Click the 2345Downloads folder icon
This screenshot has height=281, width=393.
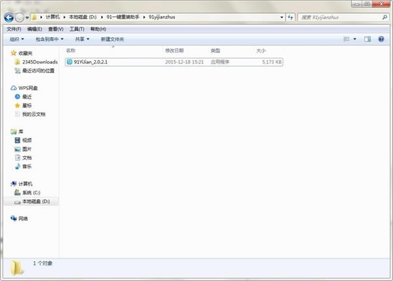[17, 62]
